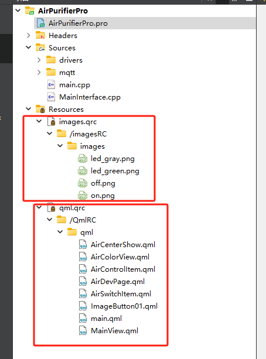The image size is (266, 359).
Task: Click the drivers folder icon
Action: pyautogui.click(x=51, y=60)
